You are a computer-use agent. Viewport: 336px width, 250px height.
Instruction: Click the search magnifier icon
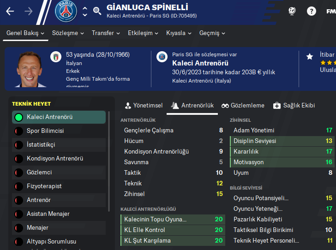pos(97,11)
